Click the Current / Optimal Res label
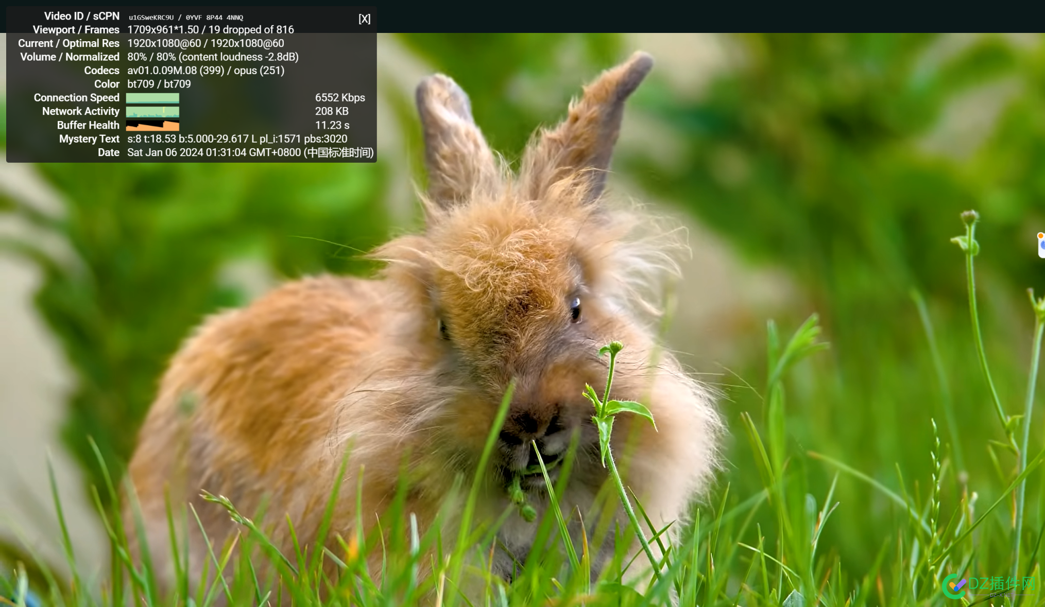 tap(69, 43)
